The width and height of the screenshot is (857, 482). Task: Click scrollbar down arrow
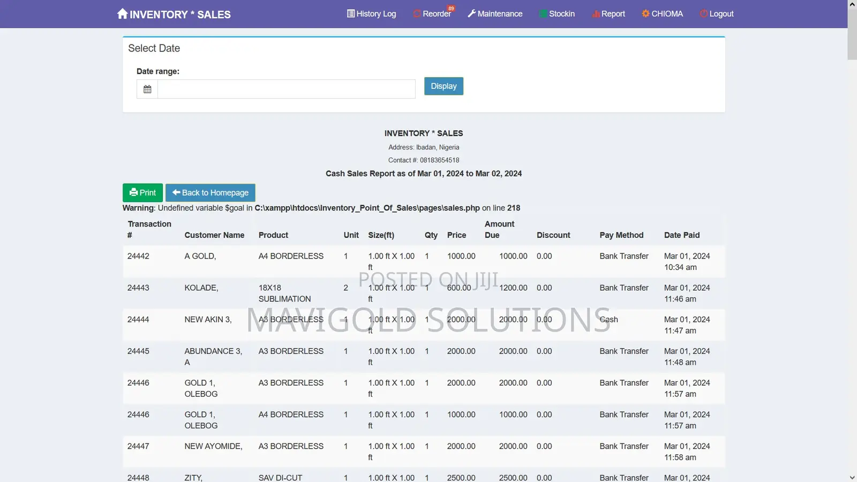[x=852, y=477]
